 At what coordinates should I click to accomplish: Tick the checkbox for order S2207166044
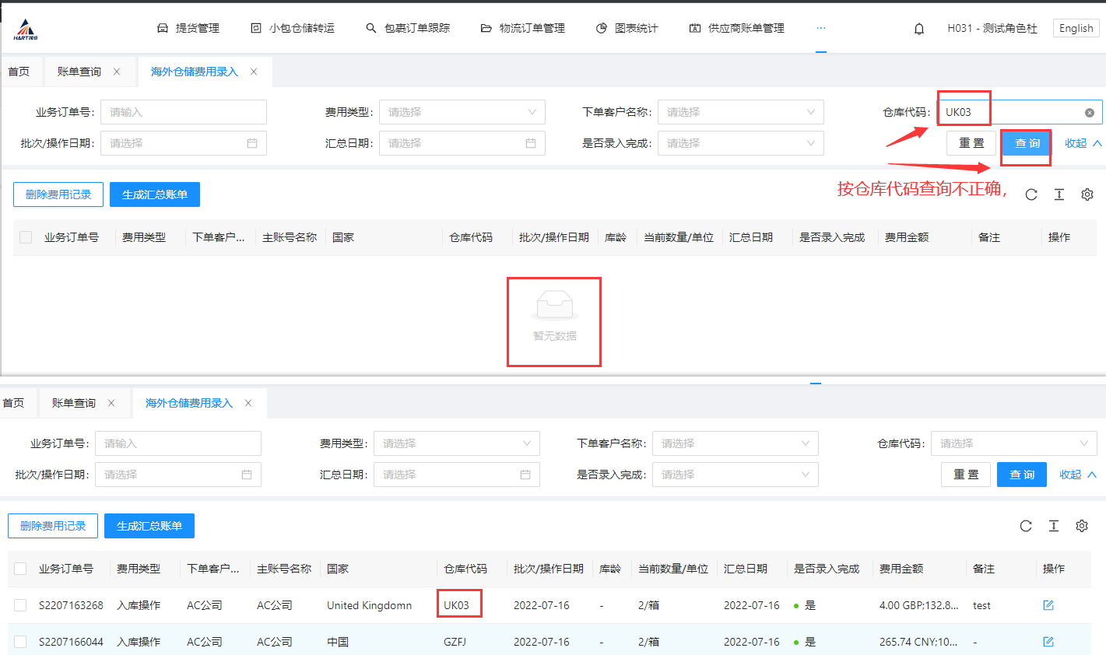21,642
